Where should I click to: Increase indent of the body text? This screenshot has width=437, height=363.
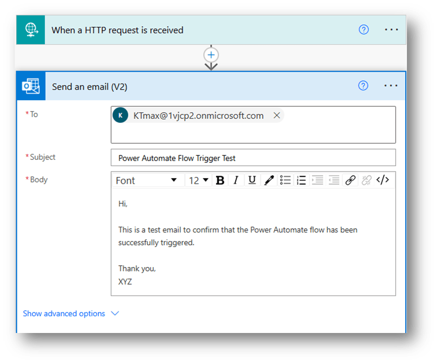tap(317, 180)
